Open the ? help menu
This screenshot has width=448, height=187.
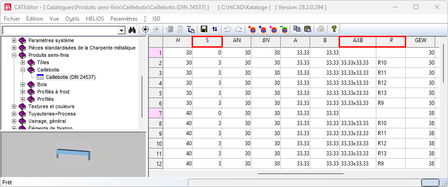[145, 19]
